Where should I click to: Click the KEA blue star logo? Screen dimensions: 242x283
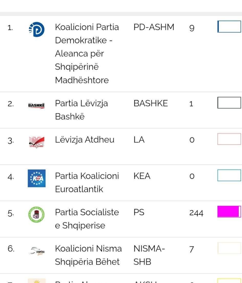click(37, 178)
